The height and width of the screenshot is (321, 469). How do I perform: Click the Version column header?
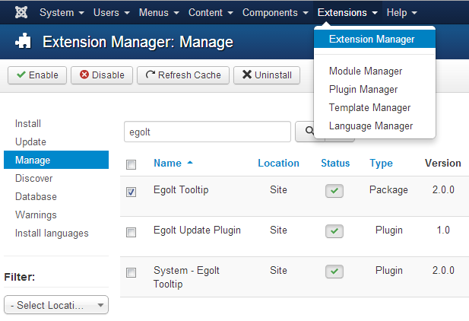coord(443,164)
